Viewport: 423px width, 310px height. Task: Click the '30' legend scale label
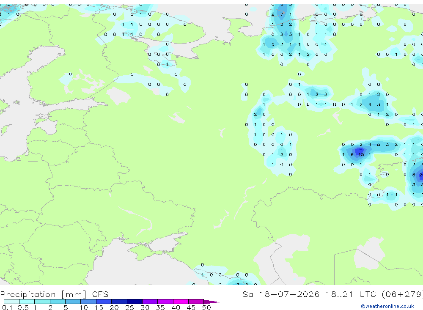[145, 307]
